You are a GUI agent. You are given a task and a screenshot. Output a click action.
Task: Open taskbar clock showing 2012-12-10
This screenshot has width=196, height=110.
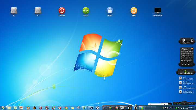point(190,108)
